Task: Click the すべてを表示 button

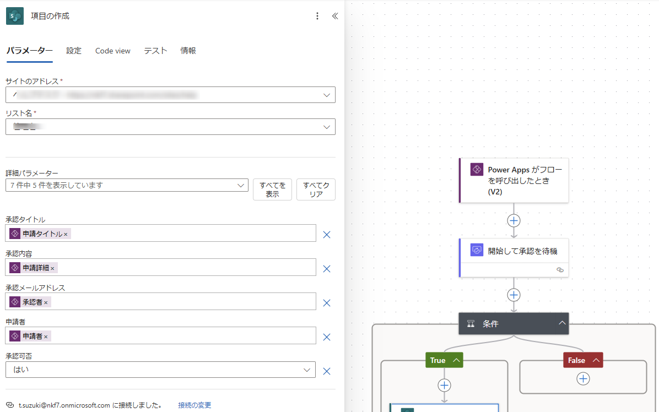Action: click(272, 189)
